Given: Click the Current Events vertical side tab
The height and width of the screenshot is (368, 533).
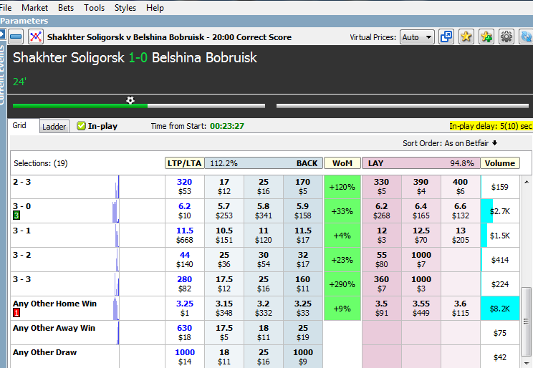Looking at the screenshot, I should [x=3, y=74].
